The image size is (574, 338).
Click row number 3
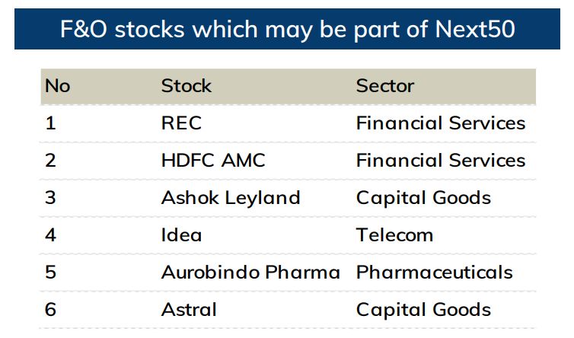(51, 198)
